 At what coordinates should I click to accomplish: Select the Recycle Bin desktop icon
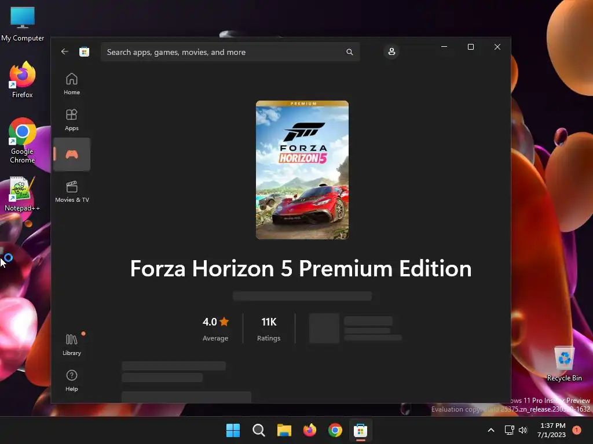564,364
